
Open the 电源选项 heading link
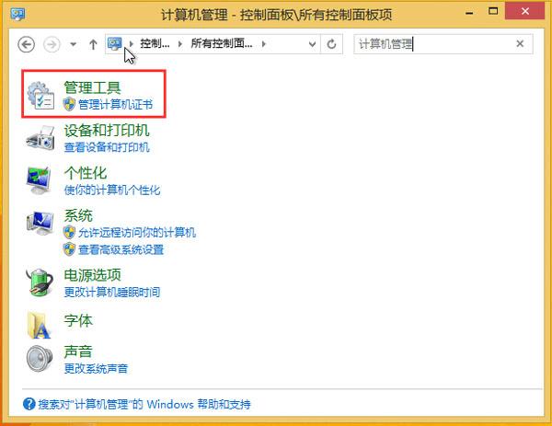(92, 275)
